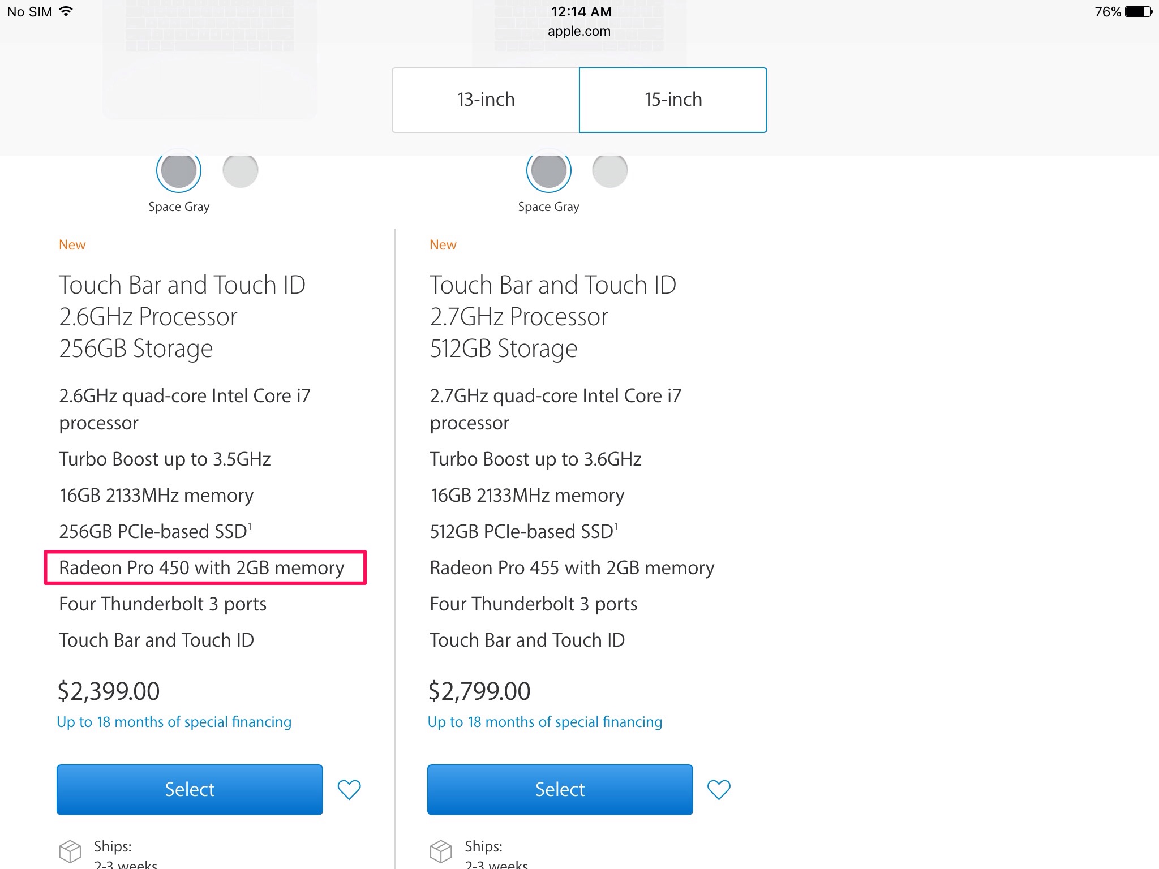Switch to the 13-inch tab
This screenshot has width=1159, height=869.
click(x=486, y=100)
